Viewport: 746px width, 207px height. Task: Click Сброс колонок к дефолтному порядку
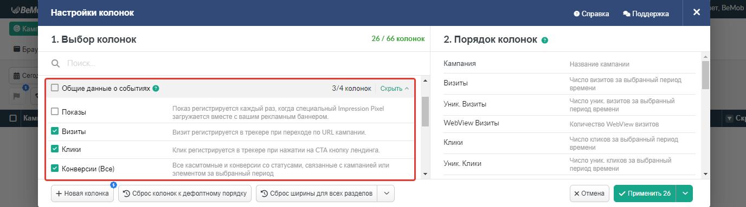(x=185, y=193)
